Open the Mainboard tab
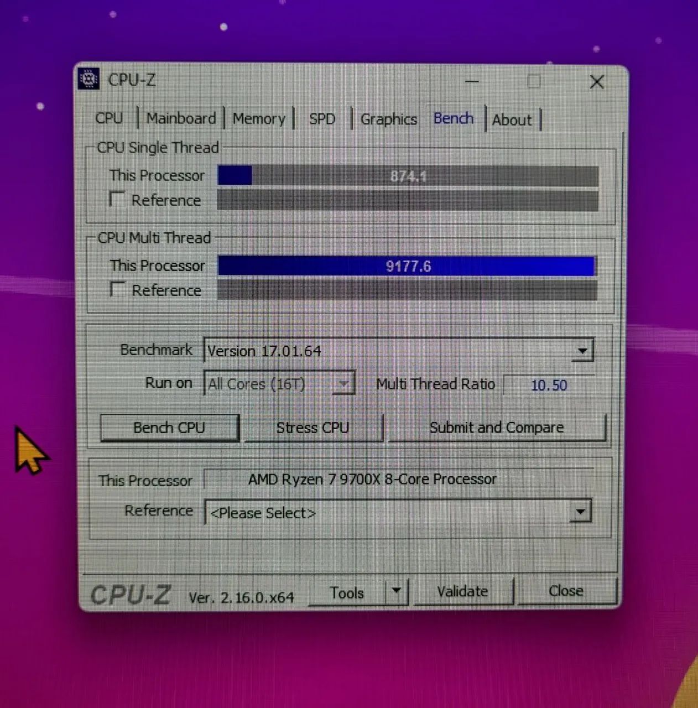The height and width of the screenshot is (708, 698). pyautogui.click(x=181, y=118)
